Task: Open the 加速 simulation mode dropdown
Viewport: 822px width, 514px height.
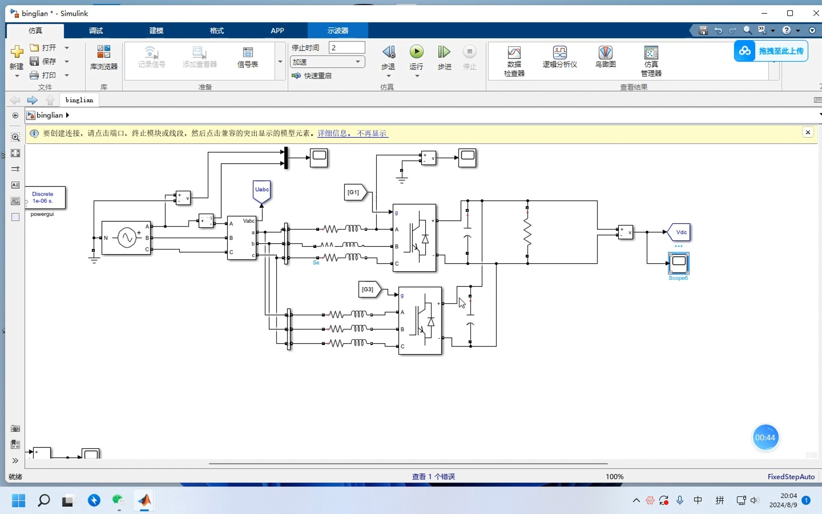Action: pos(327,62)
